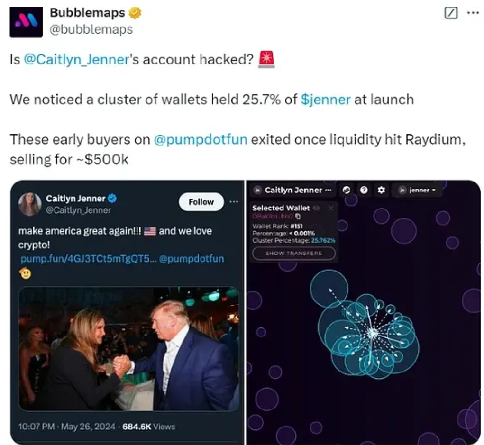Click the magic nodes icon beside help

tap(347, 190)
